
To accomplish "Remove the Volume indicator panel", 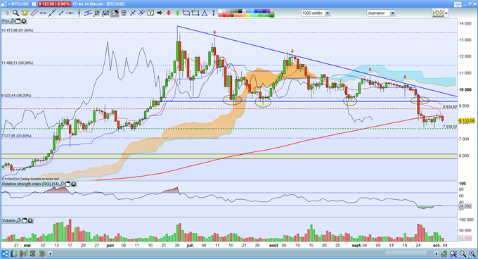I will [30, 220].
